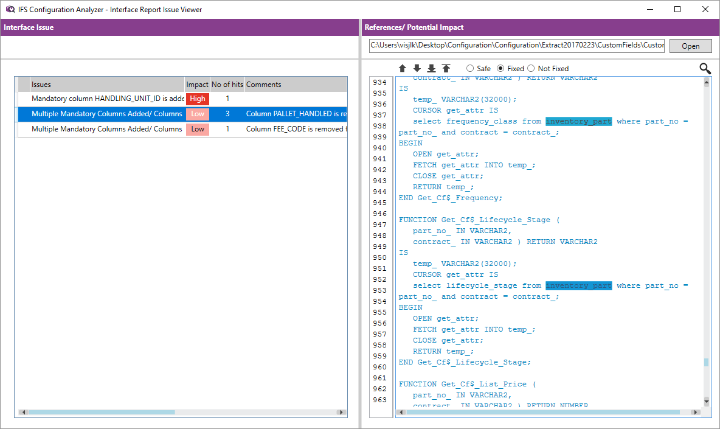Click the red High impact cell
Image resolution: width=720 pixels, height=429 pixels.
(198, 99)
